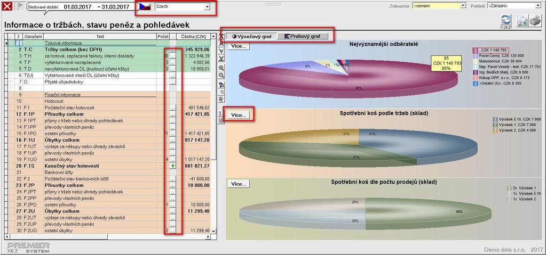Image resolution: width=546 pixels, height=255 pixels.
Task: Click the disabled filter icon below the binoculars
Action: click(x=221, y=92)
